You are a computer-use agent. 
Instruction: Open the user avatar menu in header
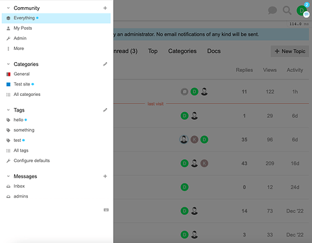302,10
